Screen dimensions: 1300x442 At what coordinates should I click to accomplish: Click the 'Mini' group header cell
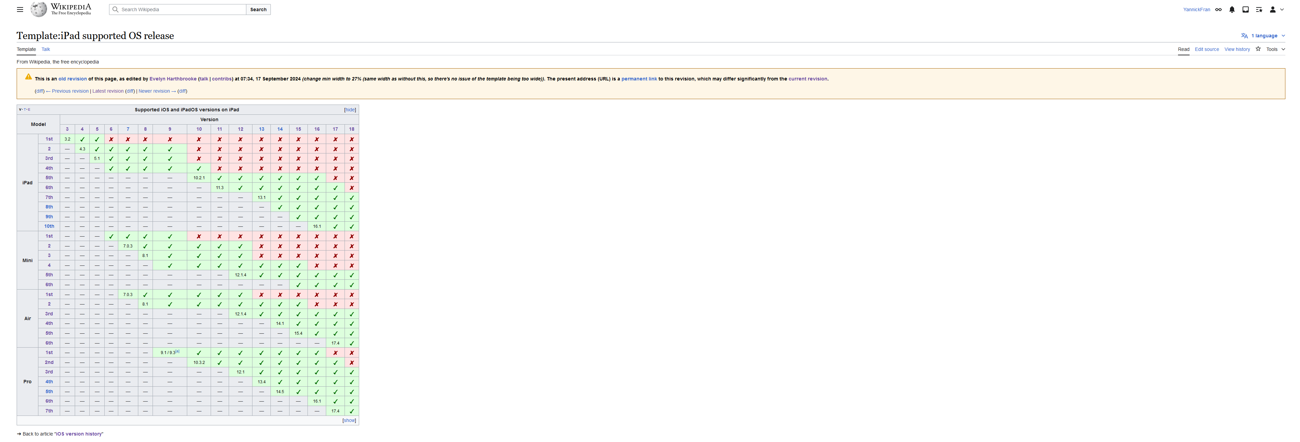click(28, 261)
